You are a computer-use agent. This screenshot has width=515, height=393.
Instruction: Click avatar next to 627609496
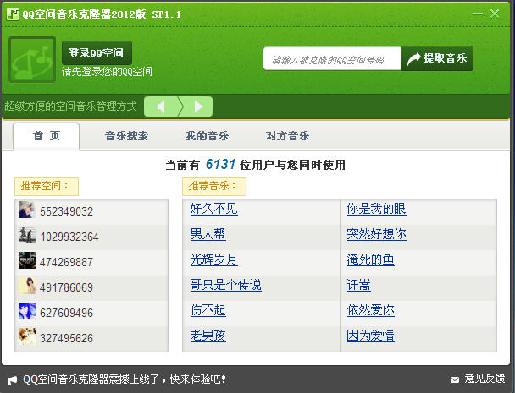[26, 313]
